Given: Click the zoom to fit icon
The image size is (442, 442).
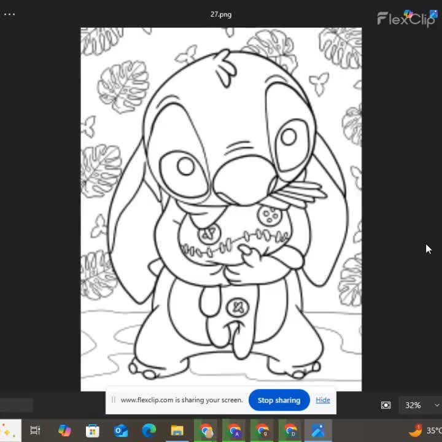Looking at the screenshot, I should (386, 405).
